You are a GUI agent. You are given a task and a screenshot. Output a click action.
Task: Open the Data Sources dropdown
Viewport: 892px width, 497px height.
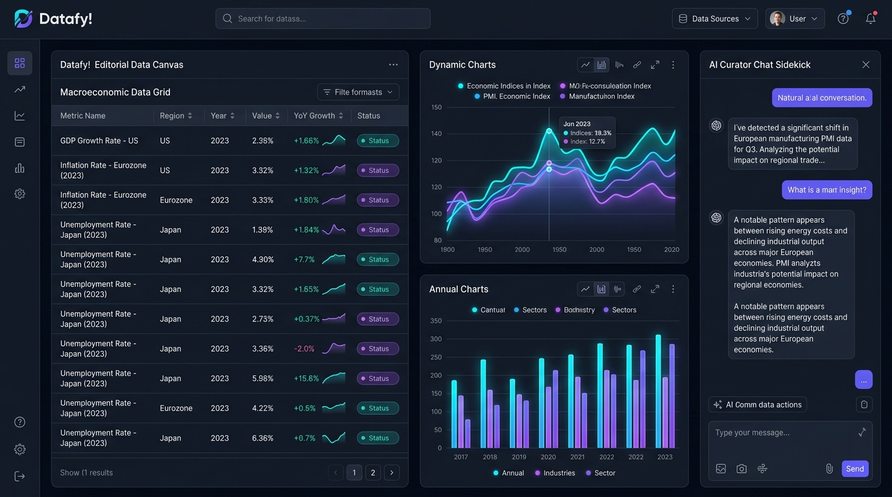pyautogui.click(x=715, y=19)
